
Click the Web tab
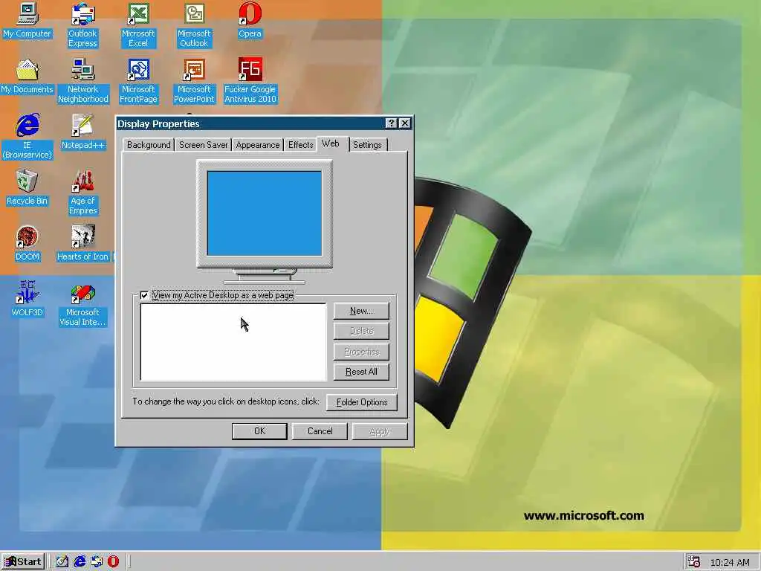coord(331,143)
